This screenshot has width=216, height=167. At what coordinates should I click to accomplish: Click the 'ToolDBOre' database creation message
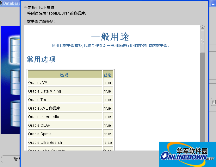[x=57, y=13]
